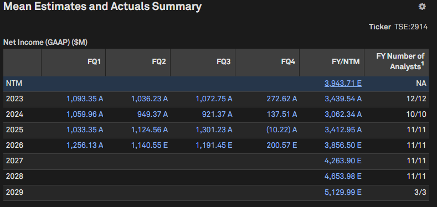Image resolution: width=437 pixels, height=207 pixels.
Task: Click 2023 FQ4 value 272.62 A
Action: [282, 99]
